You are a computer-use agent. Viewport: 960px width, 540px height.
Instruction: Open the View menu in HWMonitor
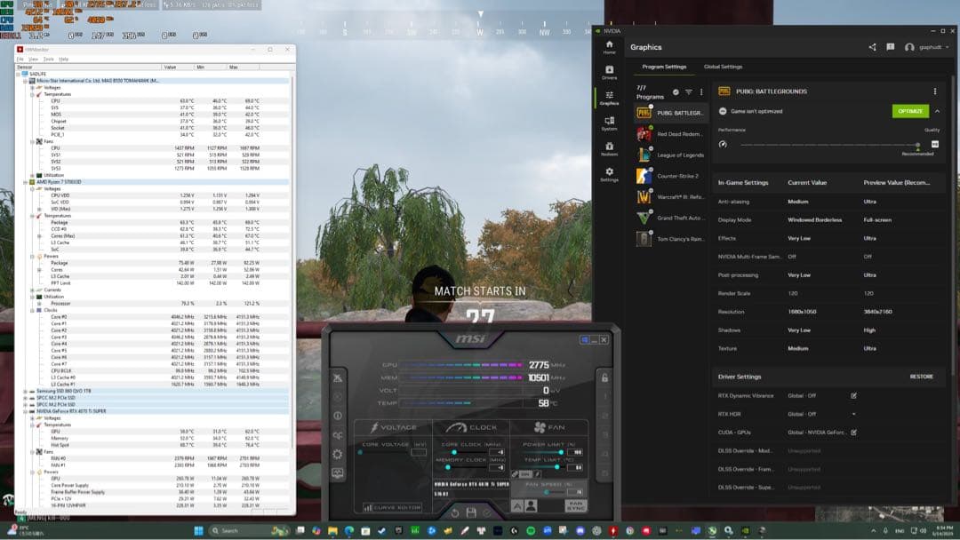33,59
